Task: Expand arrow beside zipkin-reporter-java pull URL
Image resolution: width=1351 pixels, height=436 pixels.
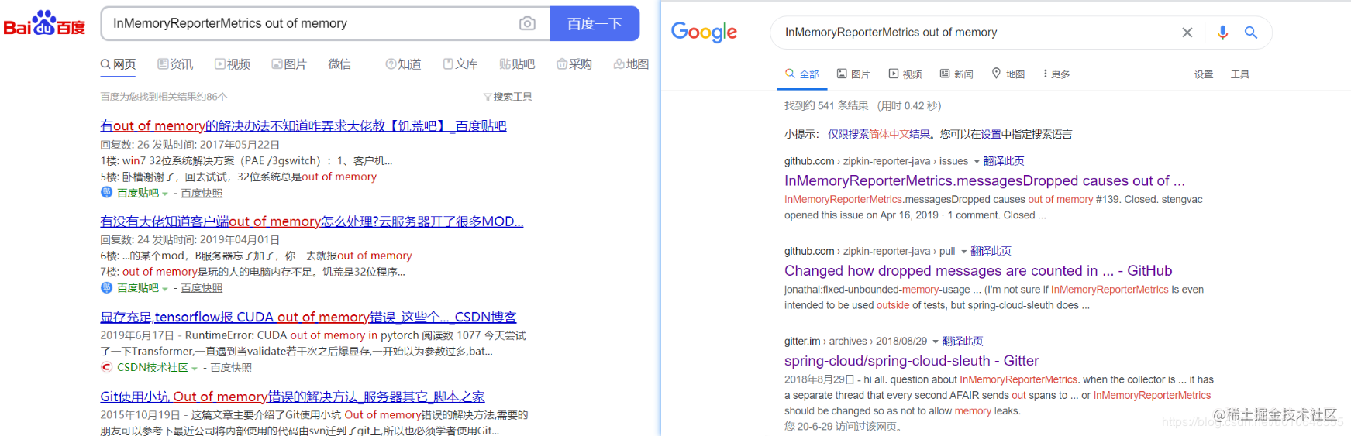Action: pos(964,252)
